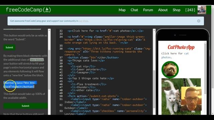Open the About page
The width and height of the screenshot is (214, 120).
(x=163, y=10)
